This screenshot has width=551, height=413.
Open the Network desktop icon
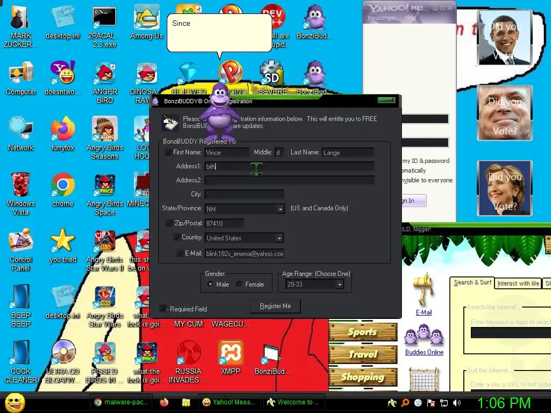pos(21,134)
